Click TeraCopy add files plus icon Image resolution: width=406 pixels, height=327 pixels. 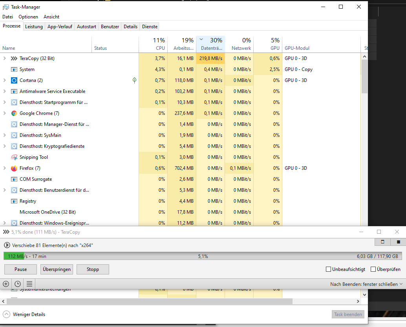(x=6, y=284)
